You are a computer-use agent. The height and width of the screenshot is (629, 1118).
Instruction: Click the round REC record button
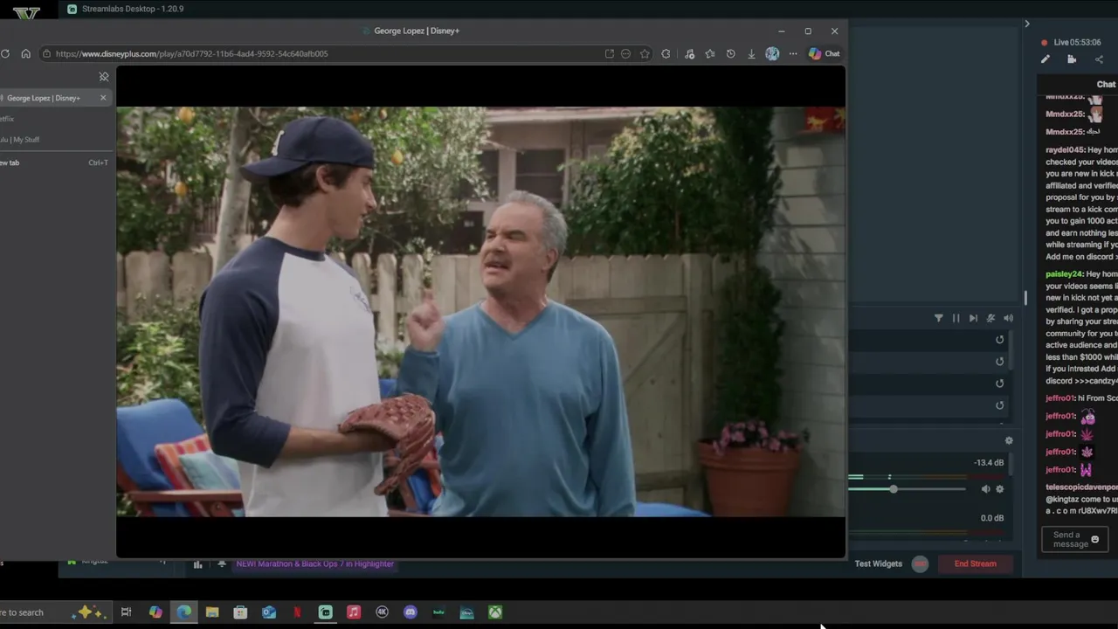point(920,564)
